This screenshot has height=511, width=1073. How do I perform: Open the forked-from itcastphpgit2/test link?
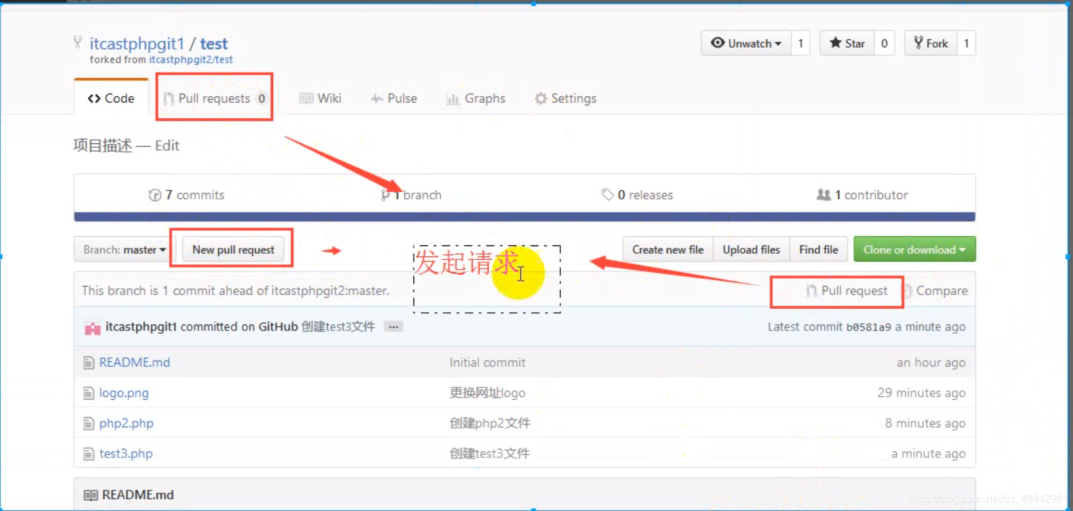[x=191, y=60]
